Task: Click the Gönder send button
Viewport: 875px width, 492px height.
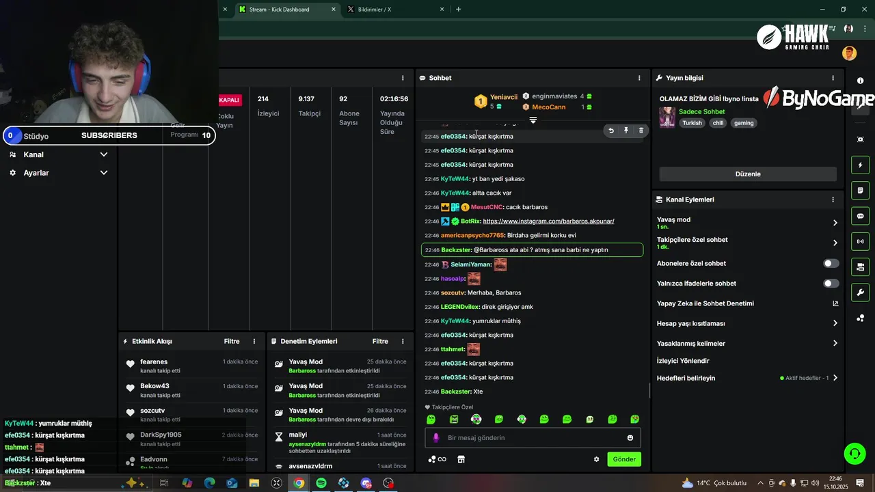Action: [624, 459]
